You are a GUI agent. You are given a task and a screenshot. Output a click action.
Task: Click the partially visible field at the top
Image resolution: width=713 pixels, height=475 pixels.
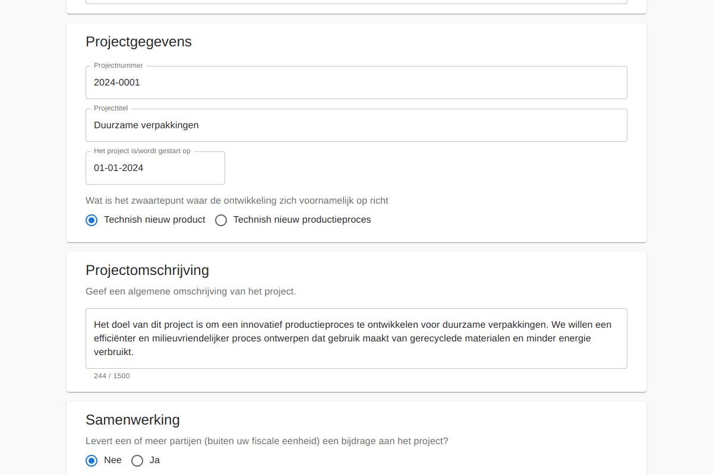point(356,2)
